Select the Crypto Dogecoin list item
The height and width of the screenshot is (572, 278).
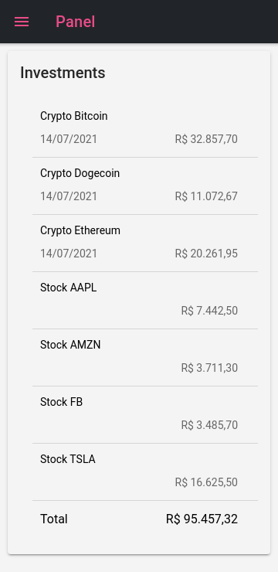(x=145, y=186)
